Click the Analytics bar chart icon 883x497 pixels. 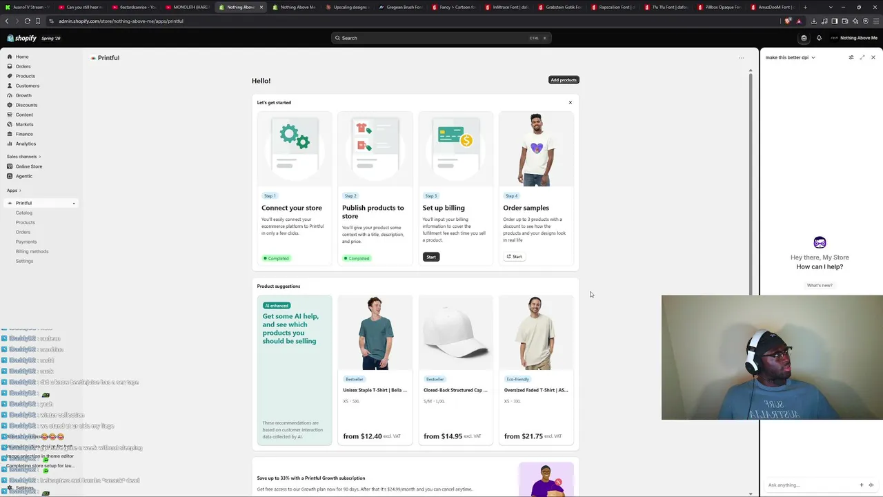click(10, 144)
